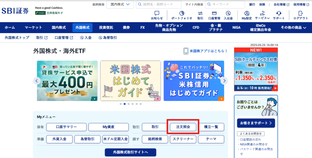Click 銘柄検索 button

(155, 139)
